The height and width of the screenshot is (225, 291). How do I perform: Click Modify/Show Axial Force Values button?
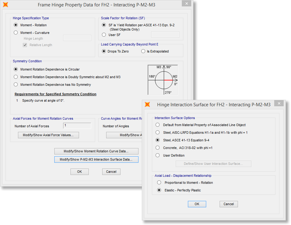48,135
